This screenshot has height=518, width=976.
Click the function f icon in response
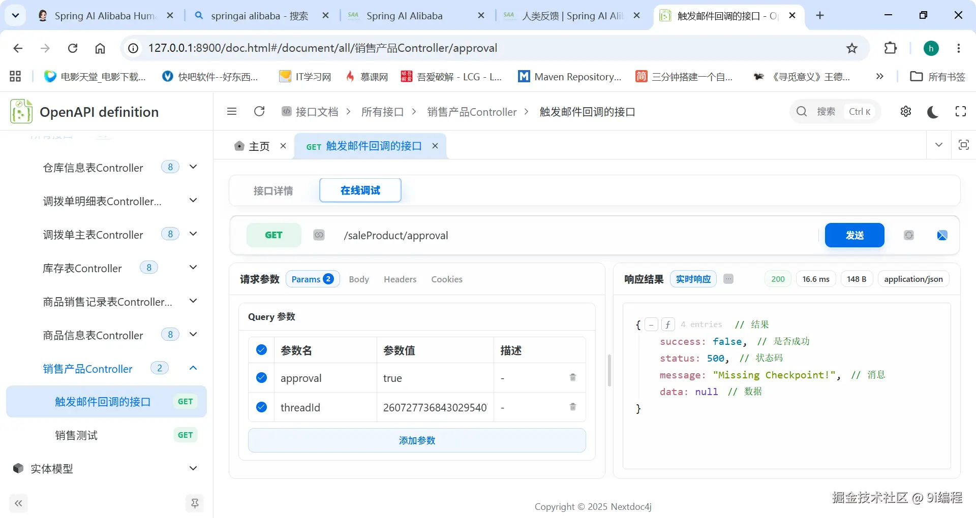point(668,325)
